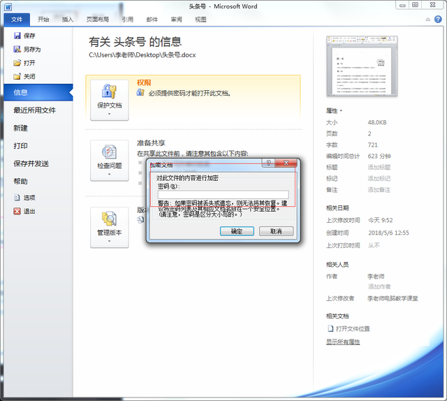Click the 准备共享 heading
Screen dimensions: 447x401
coord(151,143)
